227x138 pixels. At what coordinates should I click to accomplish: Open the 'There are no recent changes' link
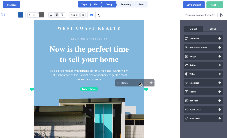point(200,15)
